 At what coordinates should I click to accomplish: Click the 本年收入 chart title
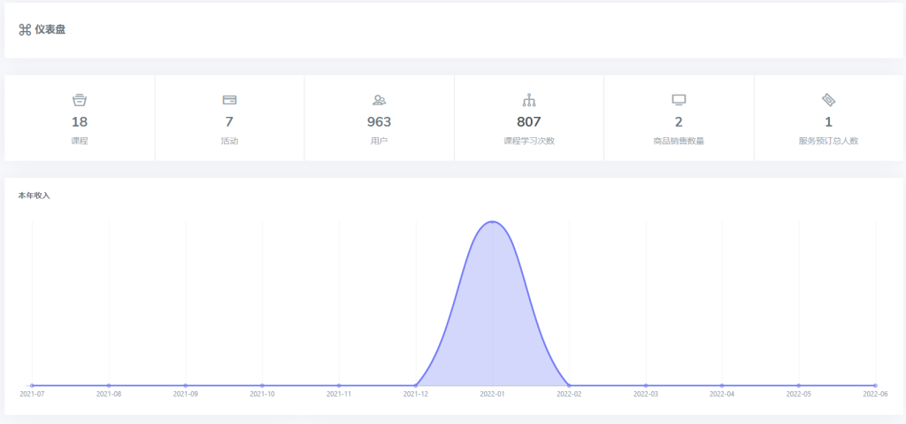[35, 195]
